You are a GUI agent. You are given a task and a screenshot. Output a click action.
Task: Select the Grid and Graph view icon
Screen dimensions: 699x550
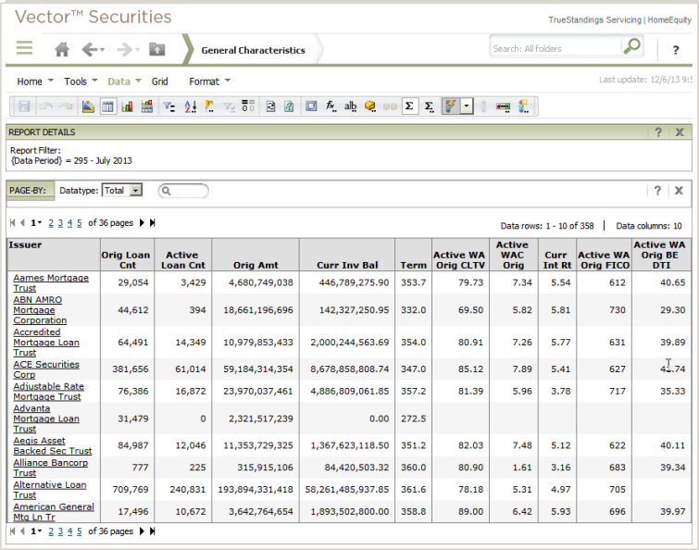146,106
